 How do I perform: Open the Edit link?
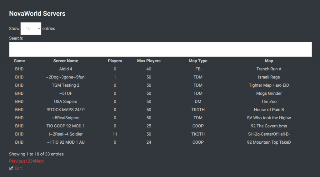pyautogui.click(x=18, y=168)
